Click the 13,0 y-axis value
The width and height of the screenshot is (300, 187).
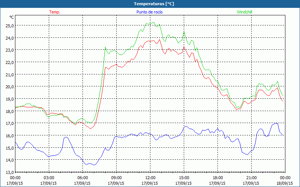[10, 172]
